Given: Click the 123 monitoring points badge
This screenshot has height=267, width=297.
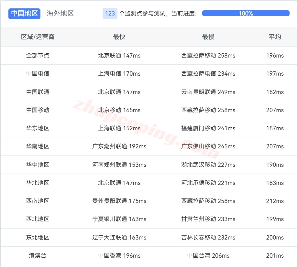Looking at the screenshot, I should [110, 14].
